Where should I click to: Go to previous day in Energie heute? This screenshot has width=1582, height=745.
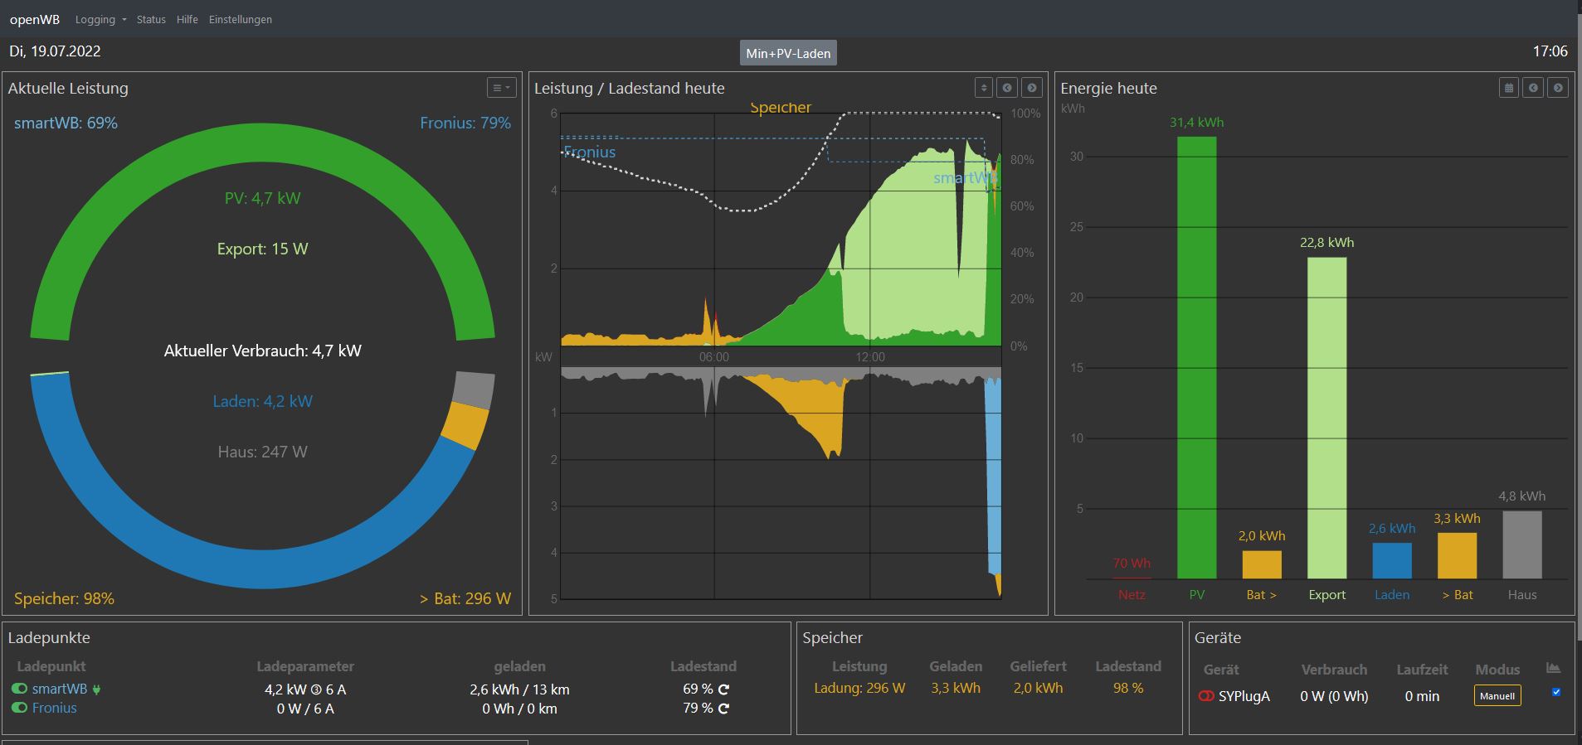click(1533, 88)
